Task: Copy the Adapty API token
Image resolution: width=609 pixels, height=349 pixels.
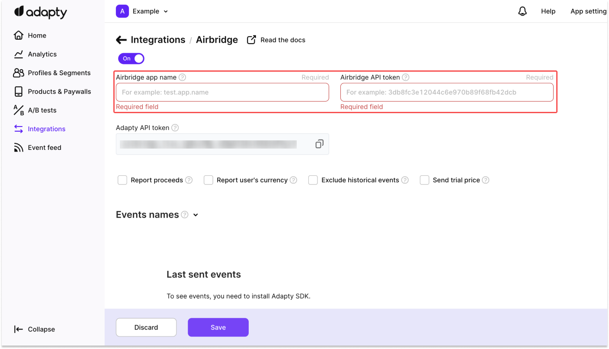Action: pos(319,144)
